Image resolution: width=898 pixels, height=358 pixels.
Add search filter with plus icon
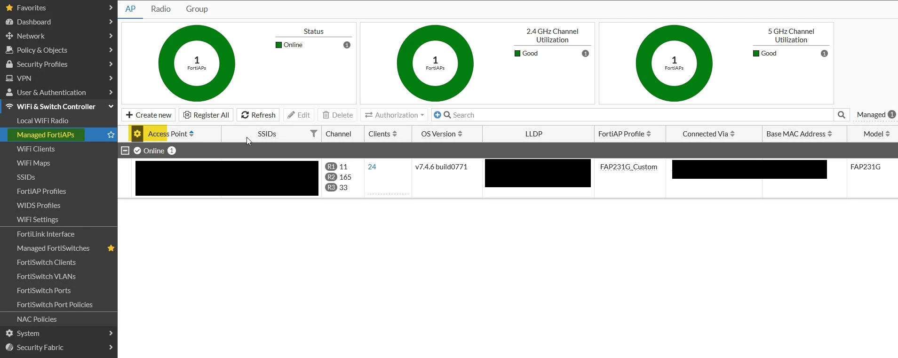tap(437, 115)
